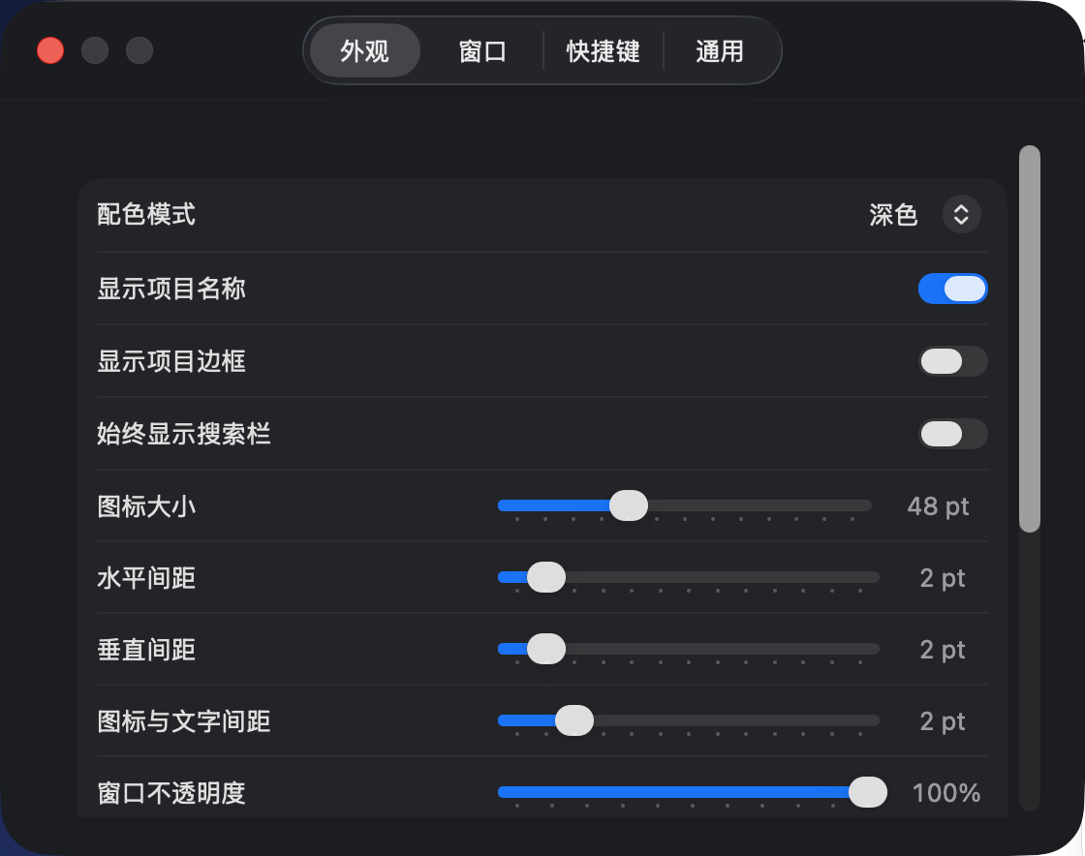This screenshot has width=1085, height=856.
Task: Select the 外观 tab
Action: 364,51
